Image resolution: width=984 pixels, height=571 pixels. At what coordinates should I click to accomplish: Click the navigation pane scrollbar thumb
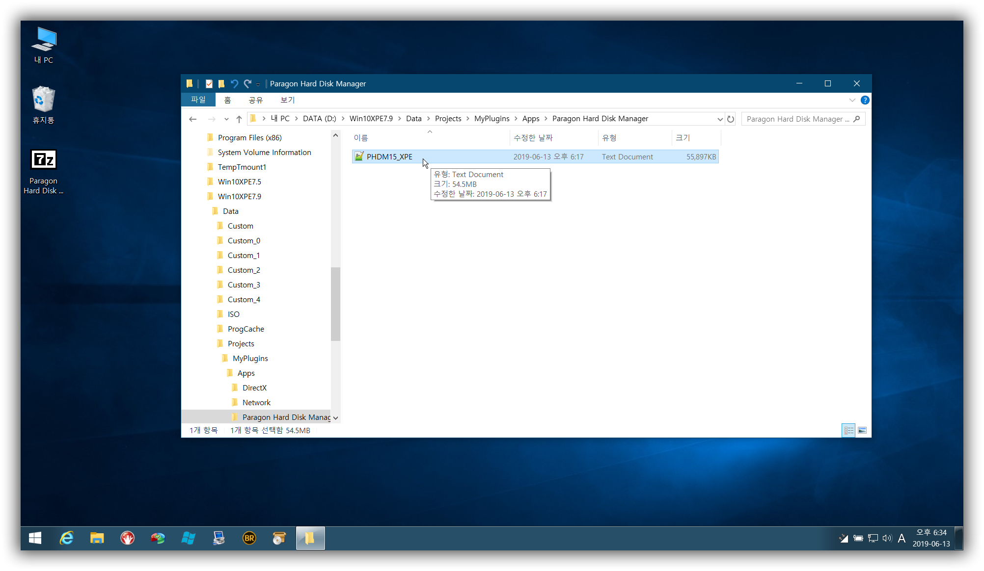(336, 304)
